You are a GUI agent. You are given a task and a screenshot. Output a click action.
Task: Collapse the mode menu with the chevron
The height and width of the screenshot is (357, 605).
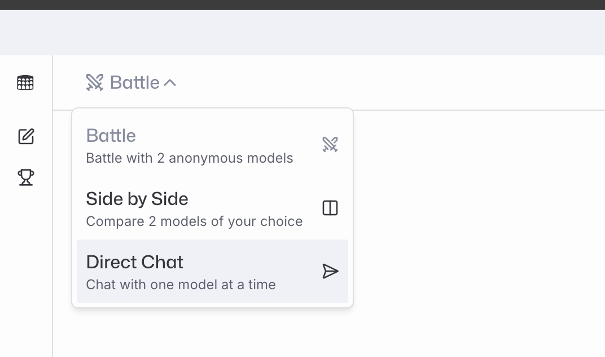[170, 83]
